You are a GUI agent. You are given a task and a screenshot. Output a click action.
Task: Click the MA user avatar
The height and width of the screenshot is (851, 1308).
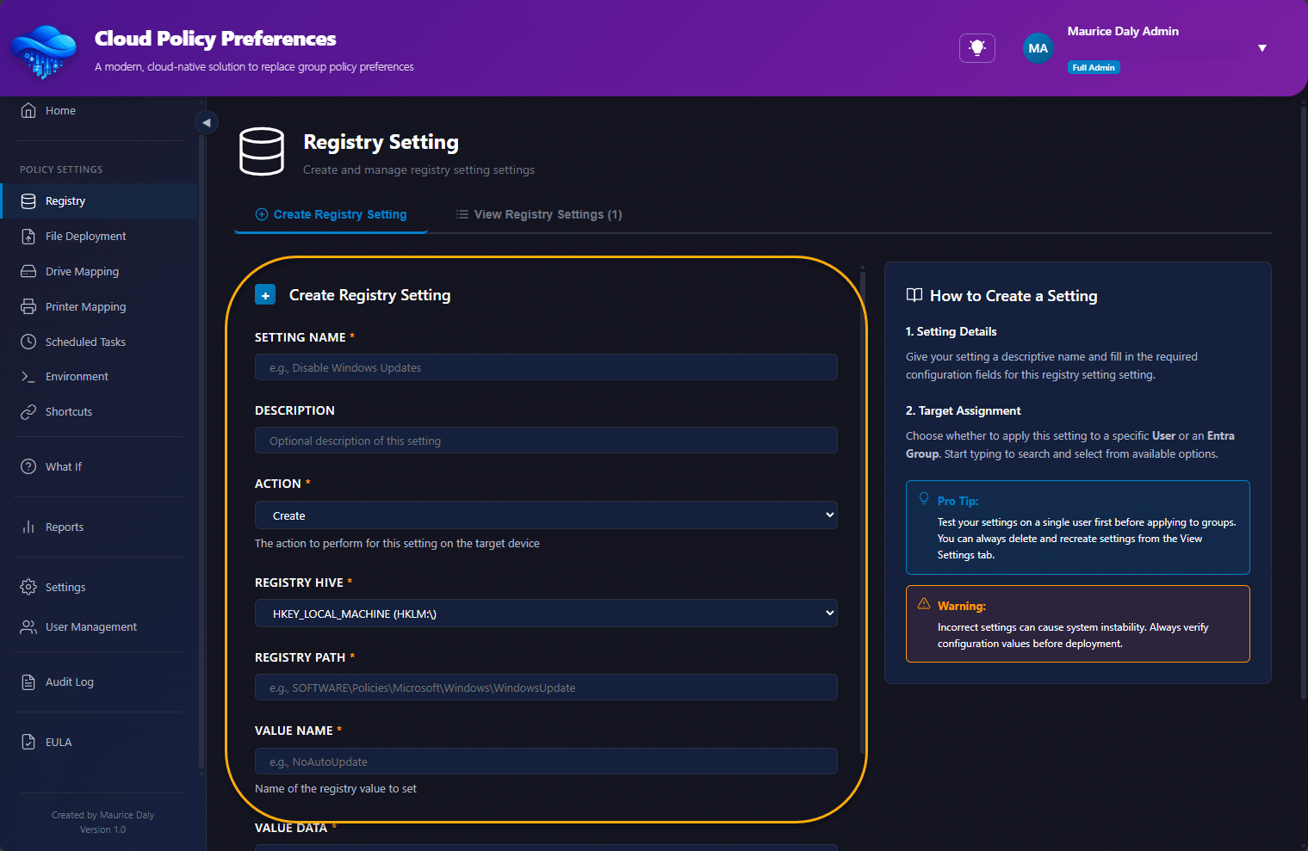[x=1038, y=48]
